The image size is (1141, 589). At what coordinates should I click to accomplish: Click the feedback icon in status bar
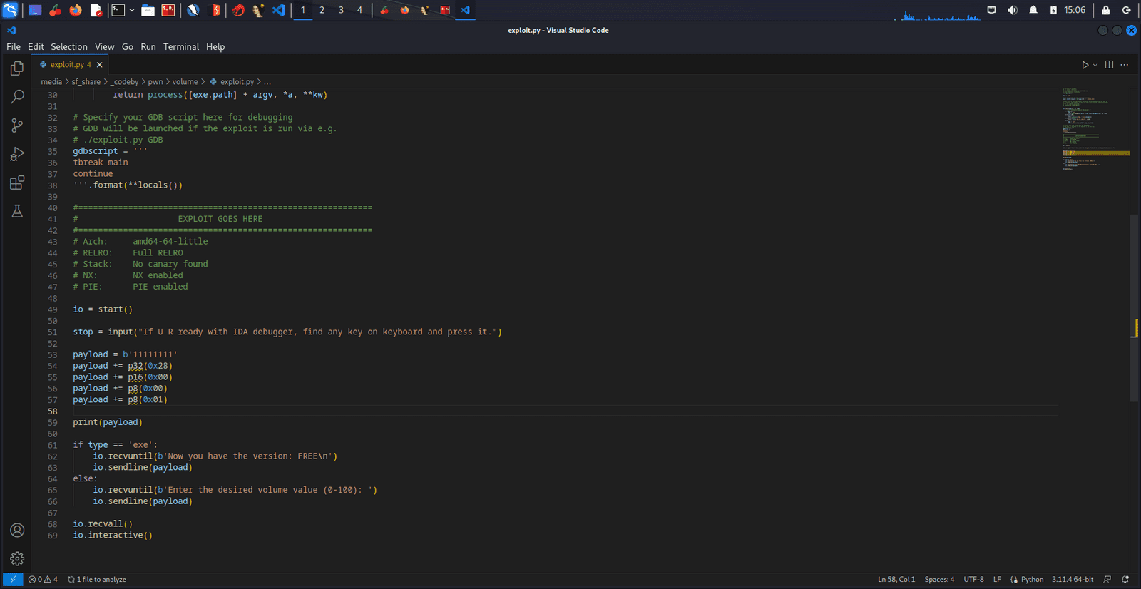coord(1107,580)
